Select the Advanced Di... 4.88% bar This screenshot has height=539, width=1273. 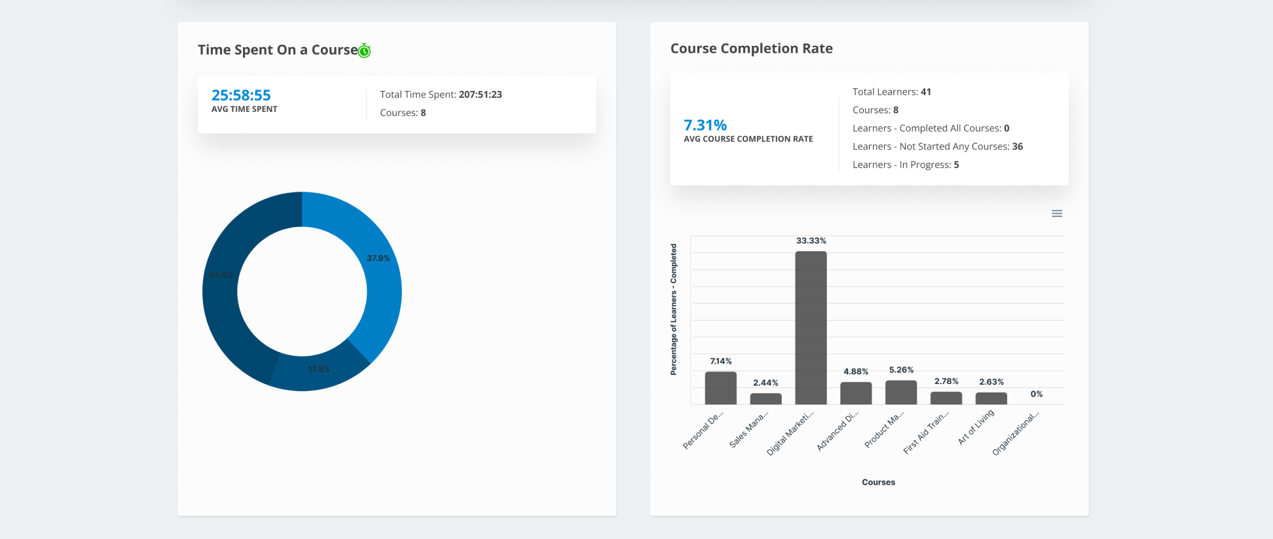point(856,393)
